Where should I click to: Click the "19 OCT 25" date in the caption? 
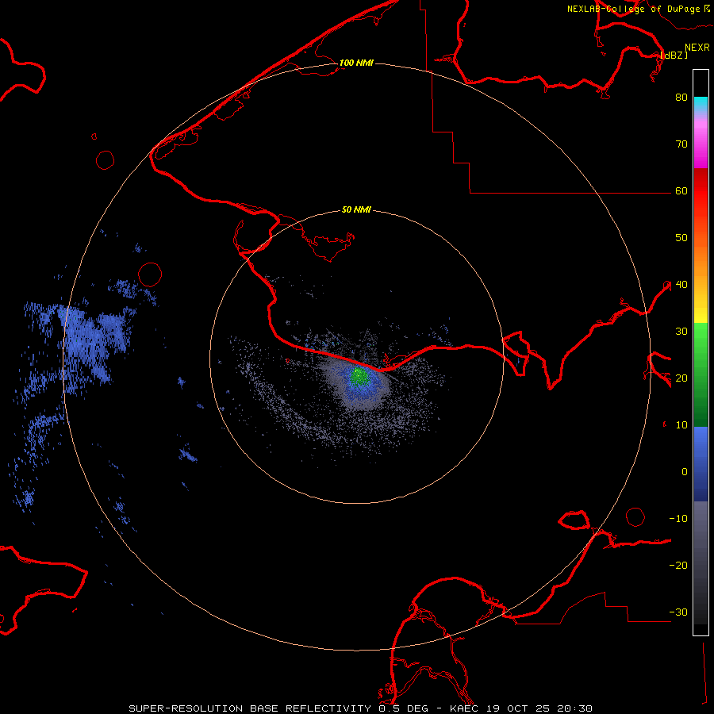tap(517, 708)
